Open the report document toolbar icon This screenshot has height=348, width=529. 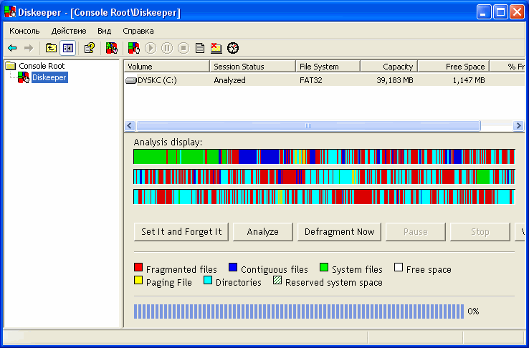(x=200, y=48)
